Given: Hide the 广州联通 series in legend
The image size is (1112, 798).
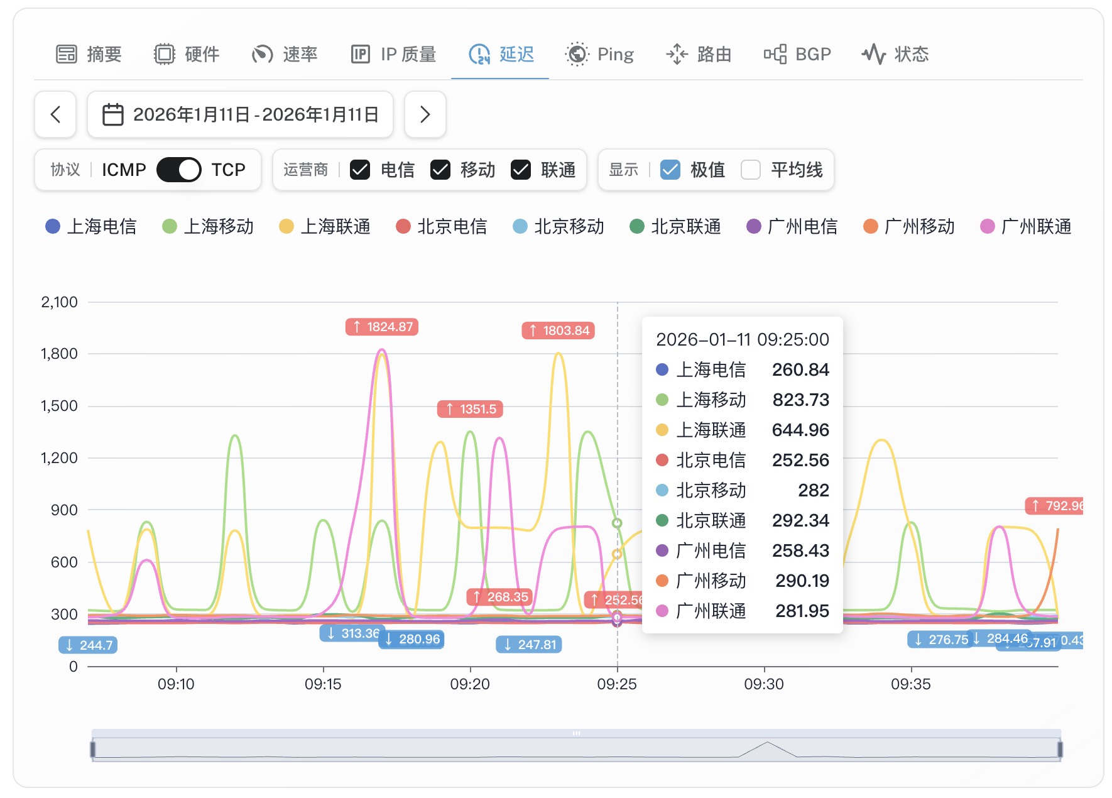Looking at the screenshot, I should pos(1026,226).
